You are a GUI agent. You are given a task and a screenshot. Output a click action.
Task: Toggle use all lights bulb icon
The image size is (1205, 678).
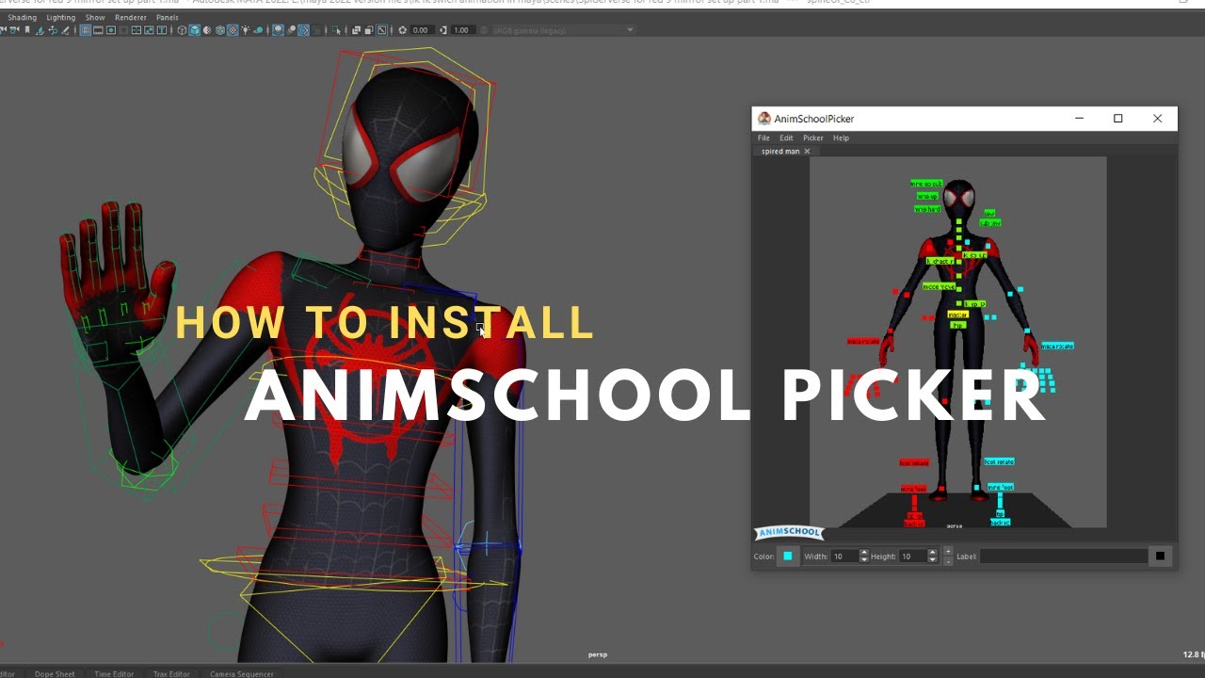(x=246, y=30)
